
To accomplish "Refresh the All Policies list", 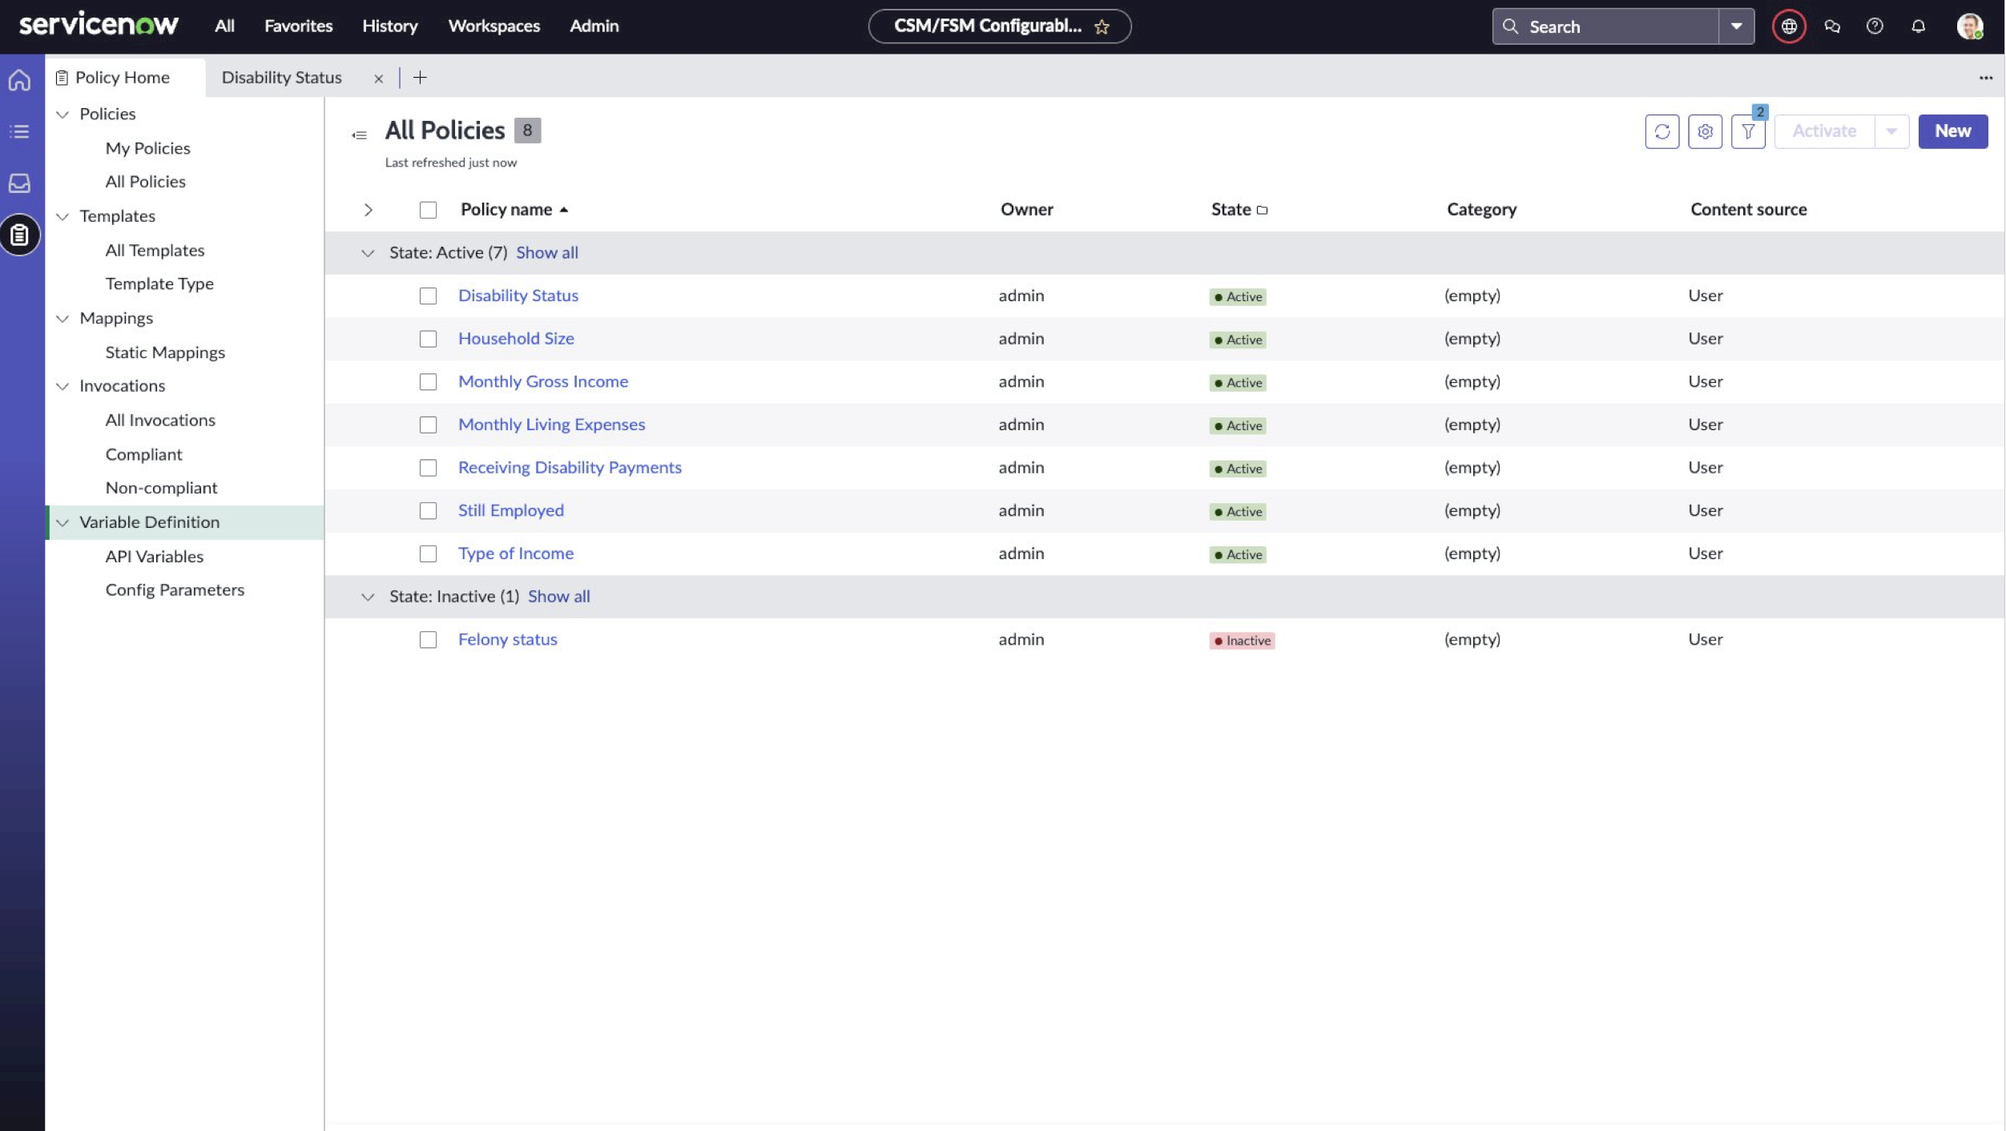I will point(1662,131).
